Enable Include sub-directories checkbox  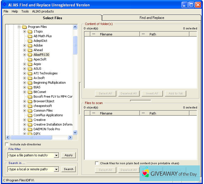tap(7, 144)
